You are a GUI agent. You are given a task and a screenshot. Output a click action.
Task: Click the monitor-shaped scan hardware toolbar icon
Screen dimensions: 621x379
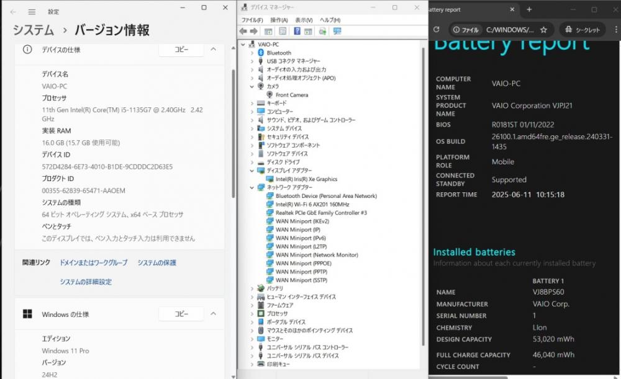pyautogui.click(x=337, y=31)
